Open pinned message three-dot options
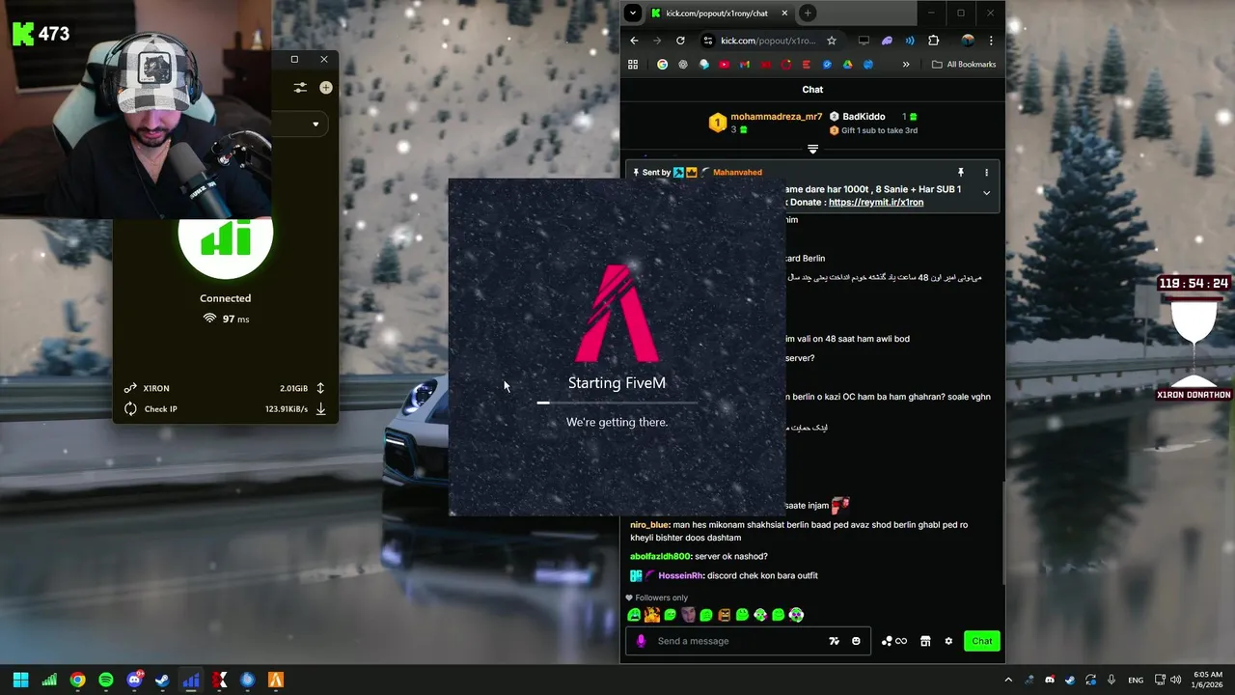This screenshot has width=1235, height=695. 986,172
